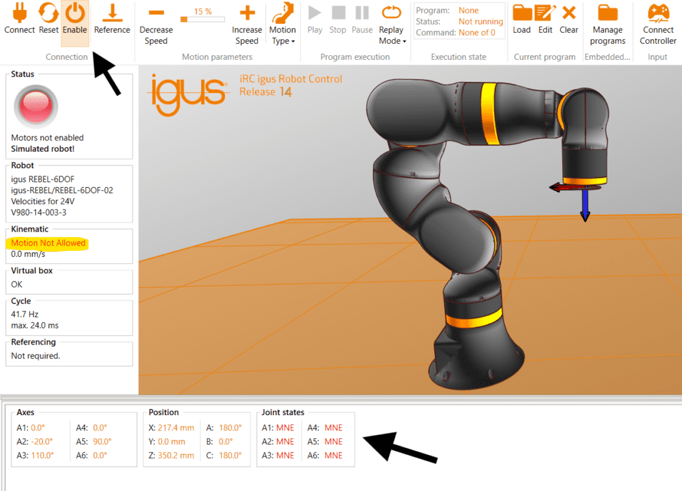This screenshot has width=682, height=491.
Task: Adjust the 15% speed slider bar
Action: click(202, 20)
